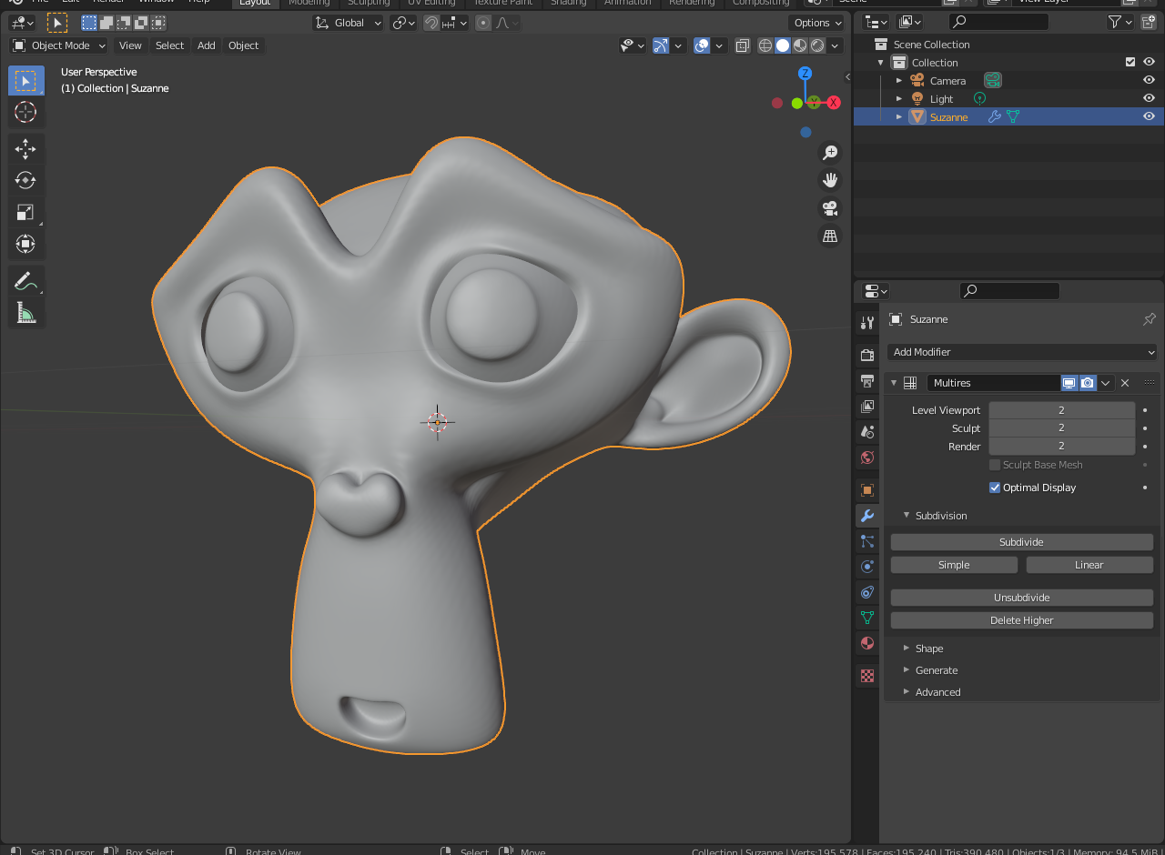Open the View Layer properties tab
The height and width of the screenshot is (855, 1165).
coord(867,406)
